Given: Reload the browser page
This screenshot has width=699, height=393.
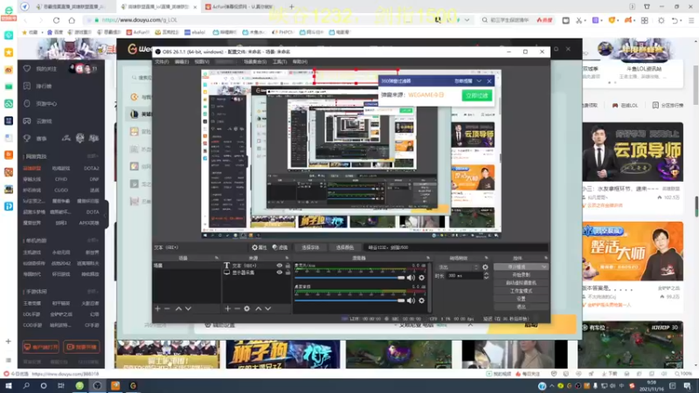Looking at the screenshot, I should point(56,20).
